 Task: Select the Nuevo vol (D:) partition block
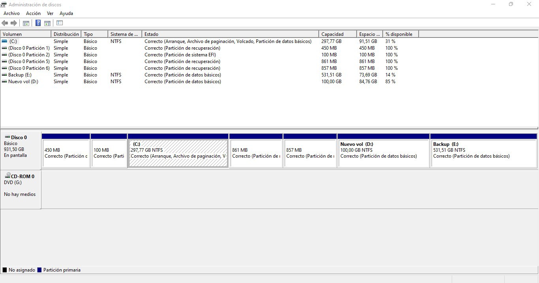[383, 153]
